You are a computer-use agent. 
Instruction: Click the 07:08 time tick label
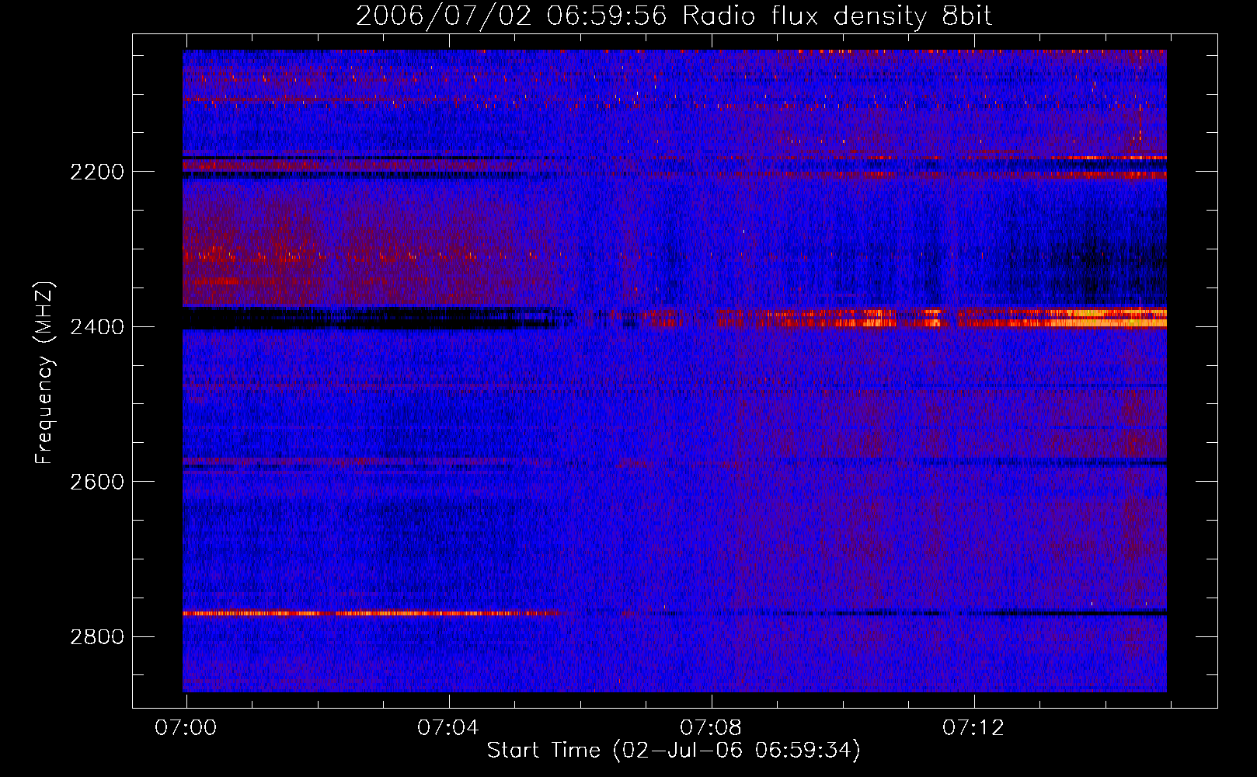[711, 728]
